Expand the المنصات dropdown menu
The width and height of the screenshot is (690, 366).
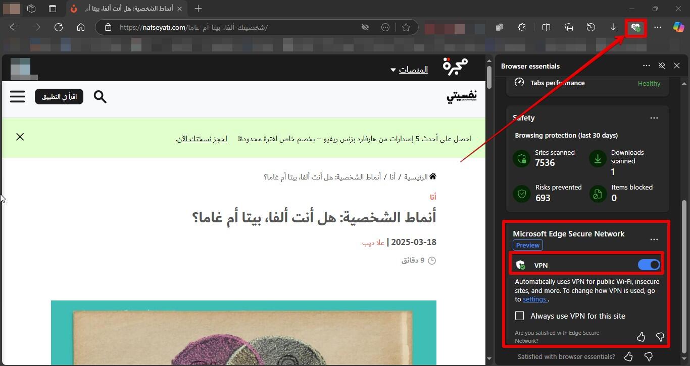[409, 70]
